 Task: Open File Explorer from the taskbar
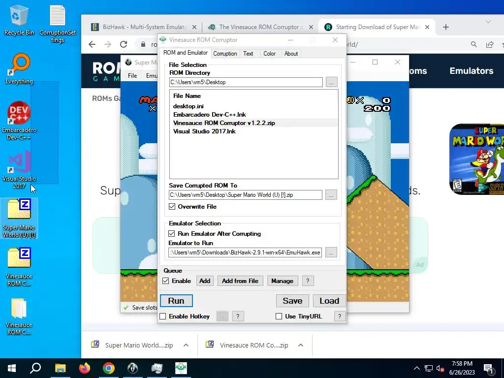point(60,368)
